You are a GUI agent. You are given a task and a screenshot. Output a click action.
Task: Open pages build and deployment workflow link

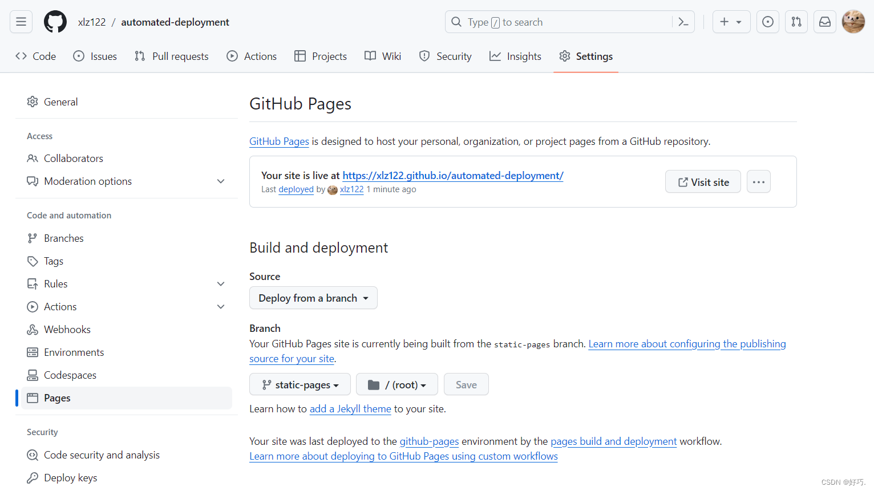tap(614, 441)
